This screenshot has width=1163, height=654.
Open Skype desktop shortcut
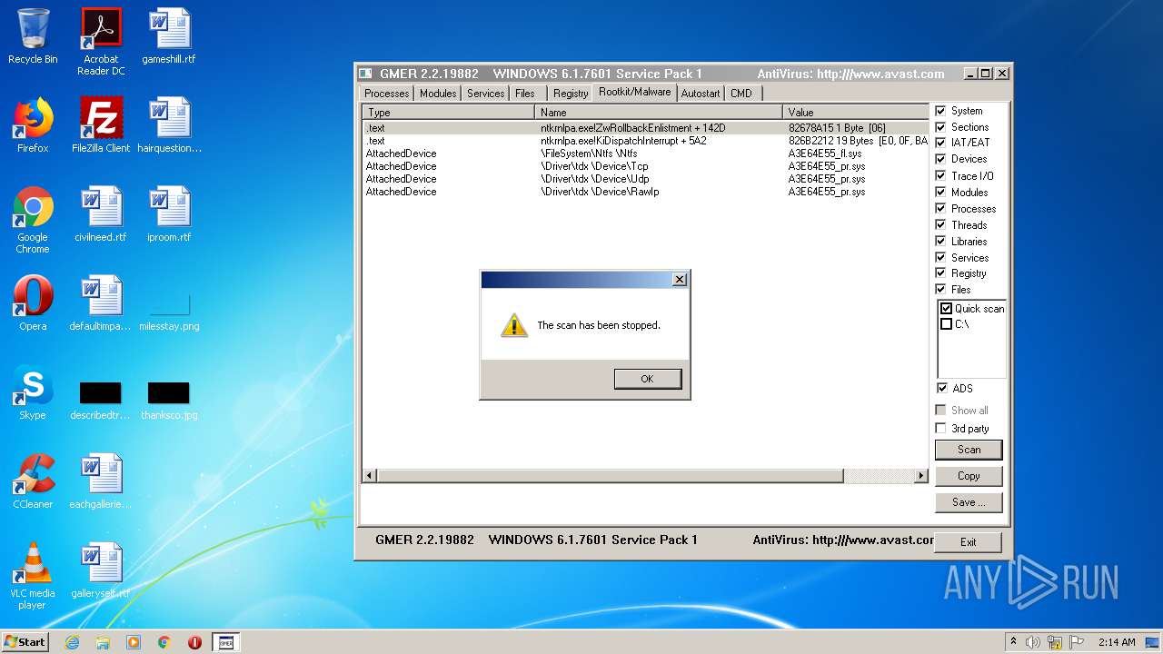[33, 392]
